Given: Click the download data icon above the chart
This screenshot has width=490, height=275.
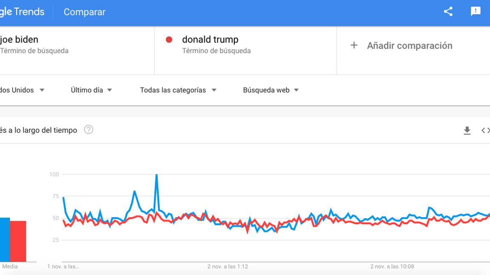Looking at the screenshot, I should [x=467, y=130].
